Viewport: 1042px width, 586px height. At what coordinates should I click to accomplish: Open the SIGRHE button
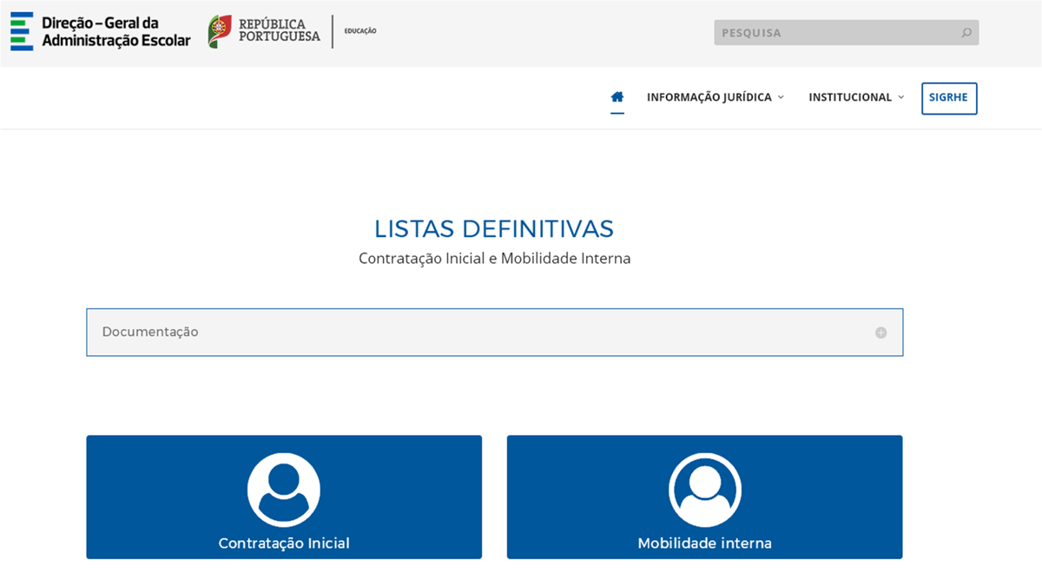[x=949, y=98]
